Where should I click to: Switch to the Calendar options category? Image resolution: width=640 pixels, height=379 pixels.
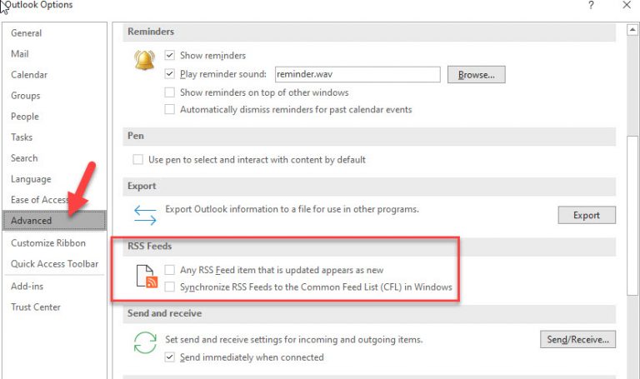click(29, 75)
